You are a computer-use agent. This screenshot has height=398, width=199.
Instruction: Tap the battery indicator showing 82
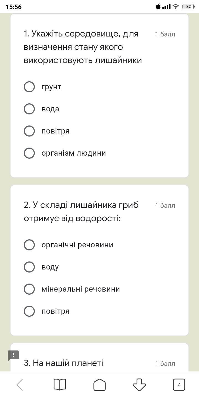point(188,7)
